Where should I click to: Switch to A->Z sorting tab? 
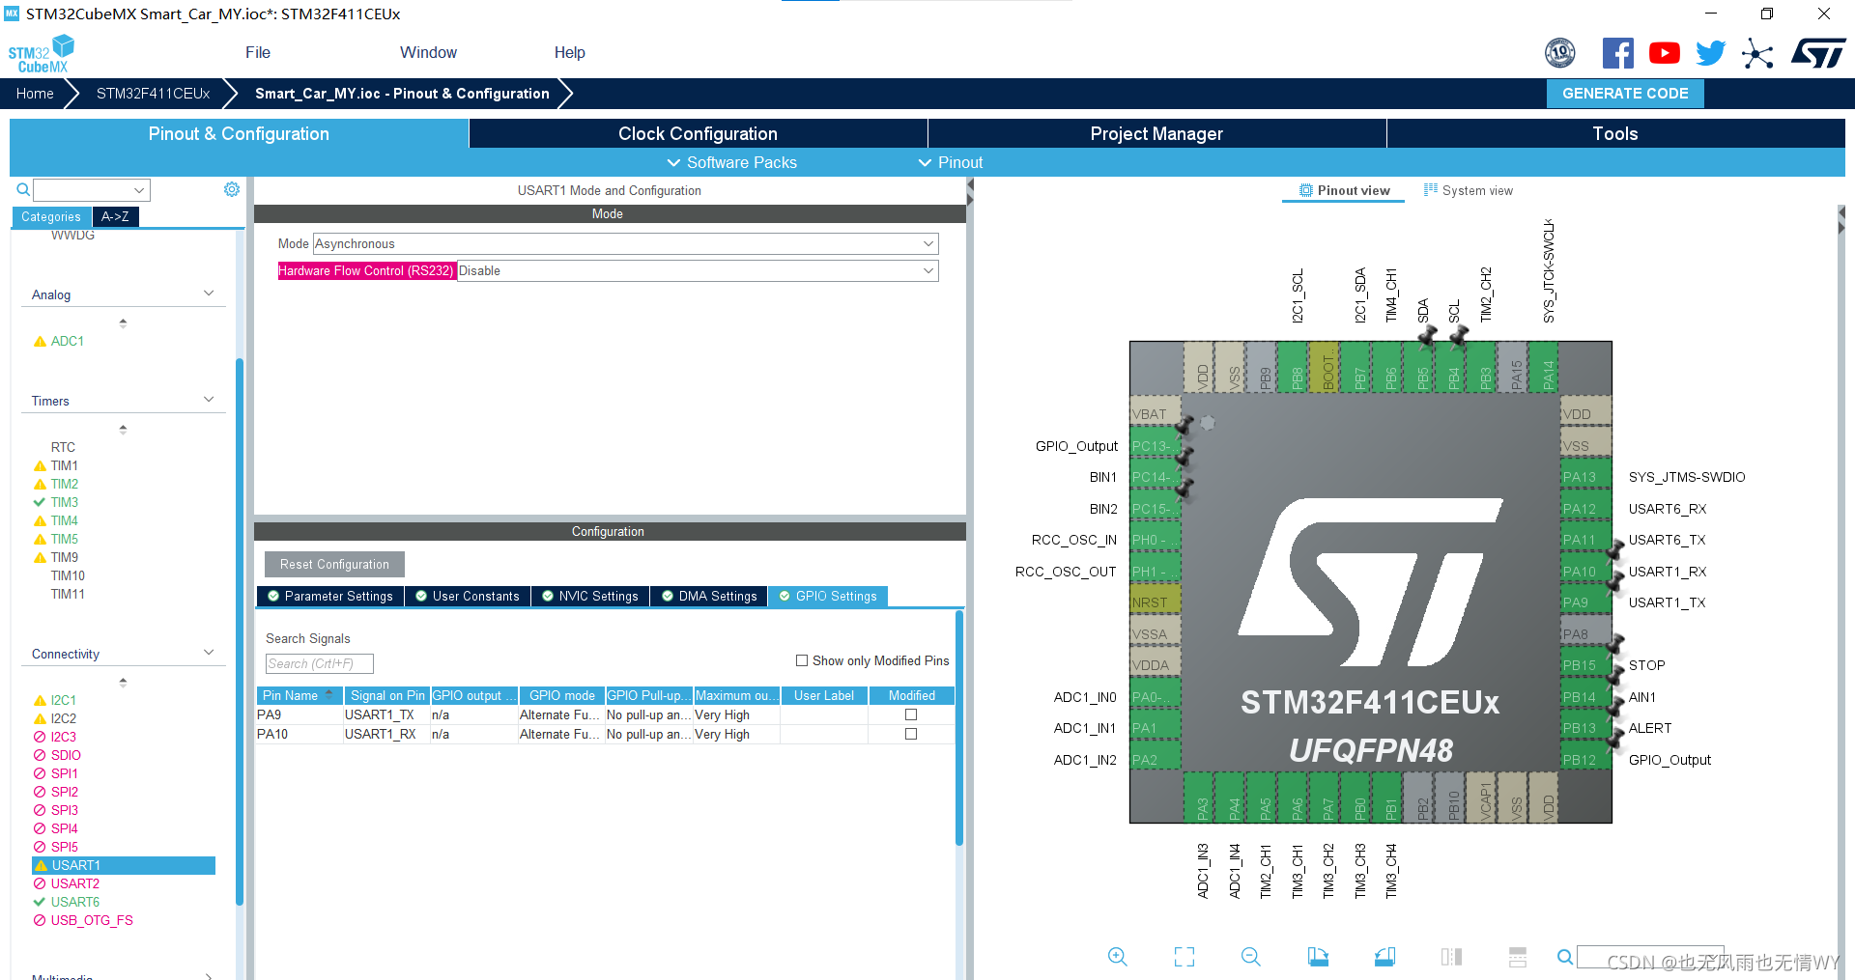point(115,216)
